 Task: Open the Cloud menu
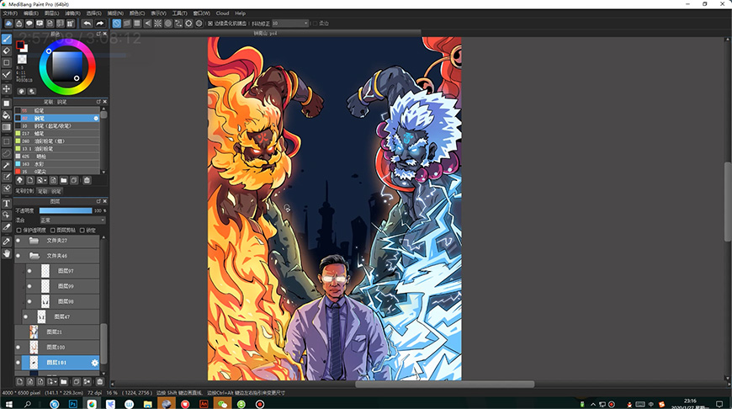pyautogui.click(x=222, y=13)
